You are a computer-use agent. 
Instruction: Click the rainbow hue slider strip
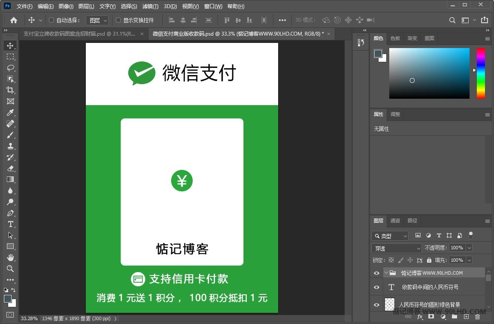click(x=480, y=73)
